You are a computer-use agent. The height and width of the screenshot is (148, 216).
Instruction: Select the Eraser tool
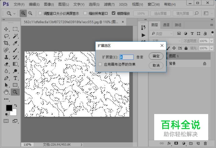(6, 64)
